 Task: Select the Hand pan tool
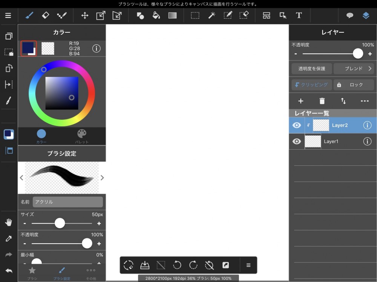click(x=8, y=223)
